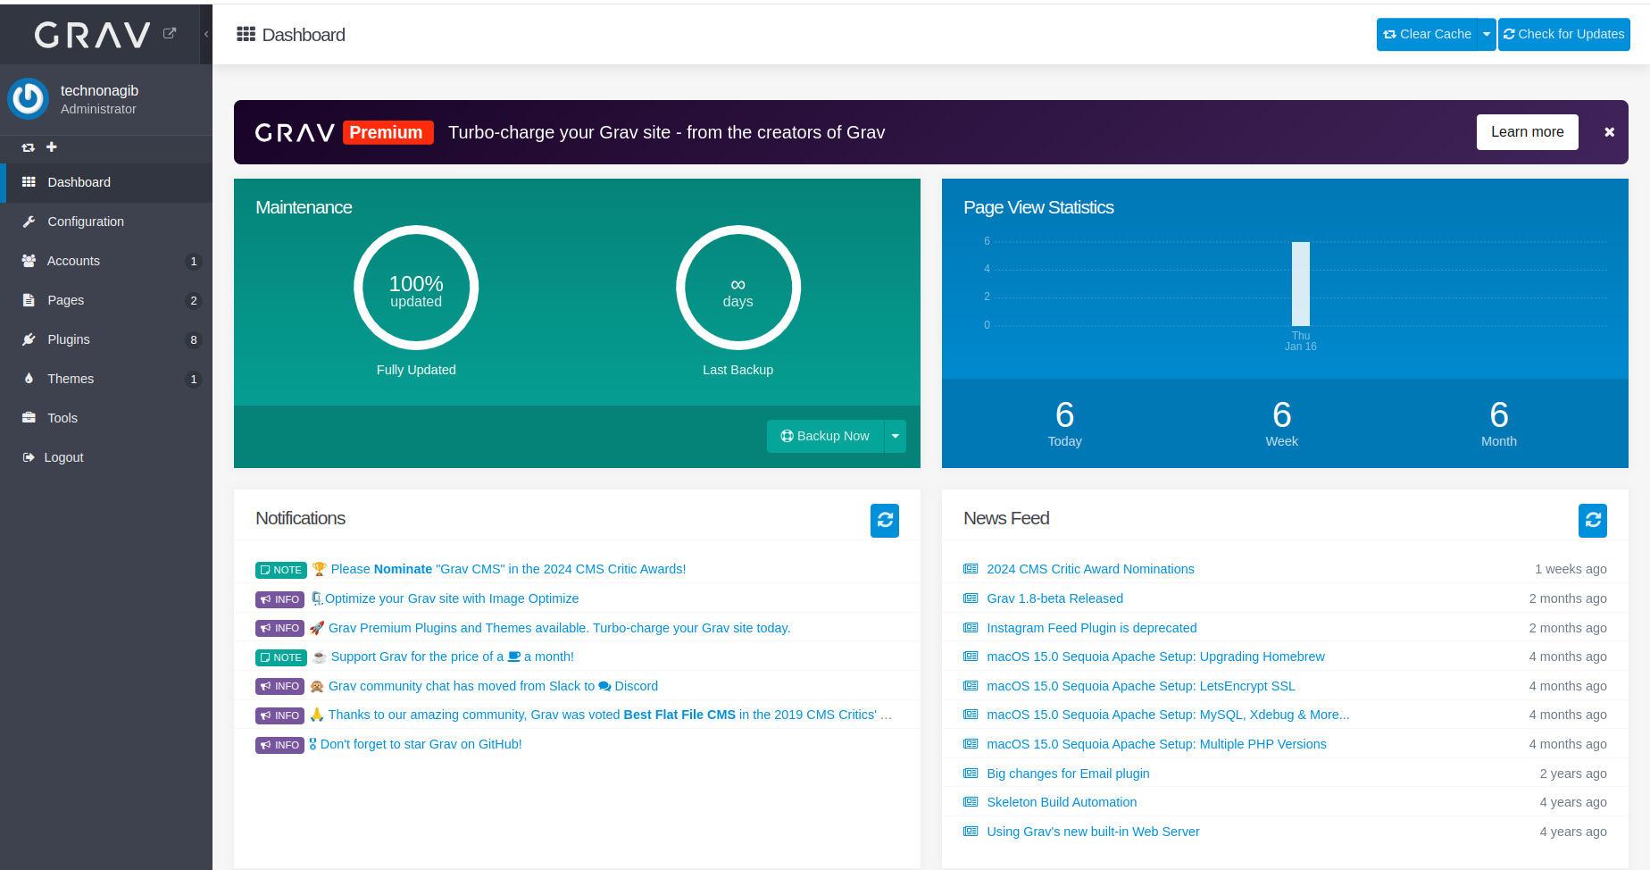Open macOS Sequoia Upgrading Homebrew article
Screen dimensions: 1650x870
click(1155, 657)
